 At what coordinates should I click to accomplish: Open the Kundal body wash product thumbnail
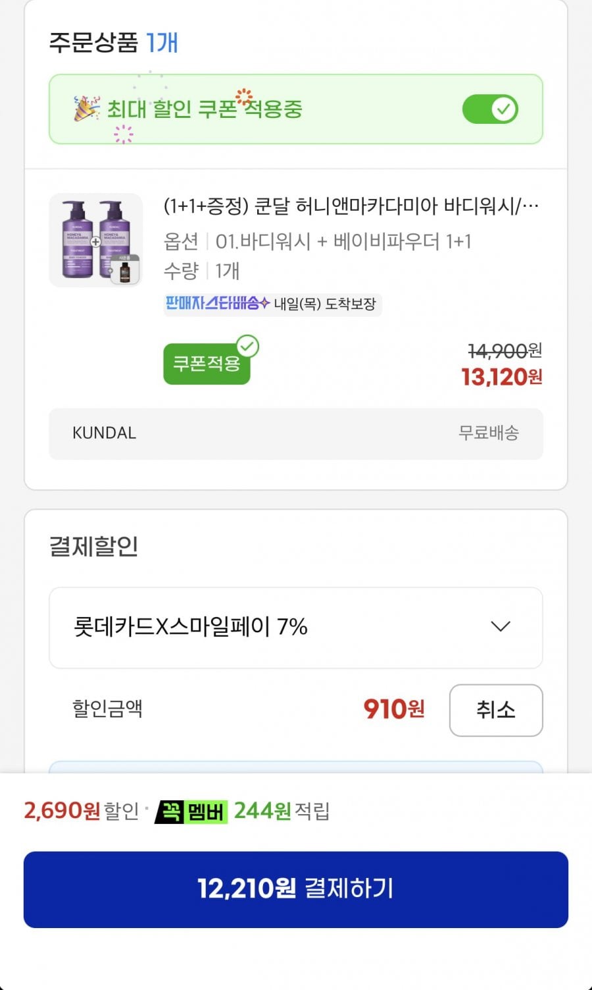(96, 240)
